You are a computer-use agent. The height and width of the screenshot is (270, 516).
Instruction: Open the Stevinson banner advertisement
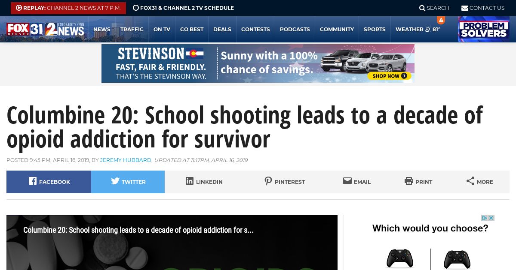coord(258,63)
